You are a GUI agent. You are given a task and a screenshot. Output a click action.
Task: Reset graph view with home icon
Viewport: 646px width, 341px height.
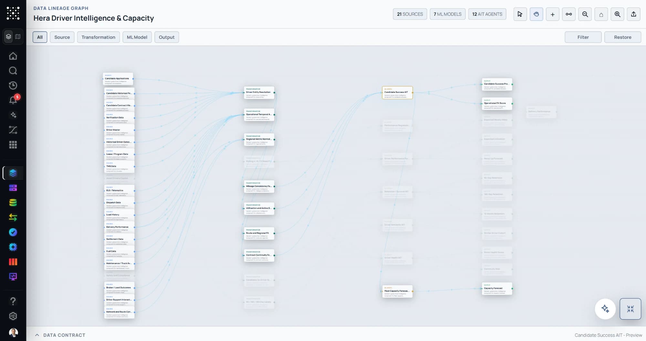click(601, 14)
